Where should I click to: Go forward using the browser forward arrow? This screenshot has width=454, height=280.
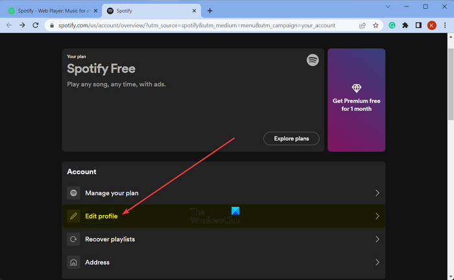pos(22,25)
